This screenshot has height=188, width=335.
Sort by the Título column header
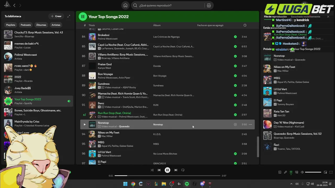click(92, 25)
